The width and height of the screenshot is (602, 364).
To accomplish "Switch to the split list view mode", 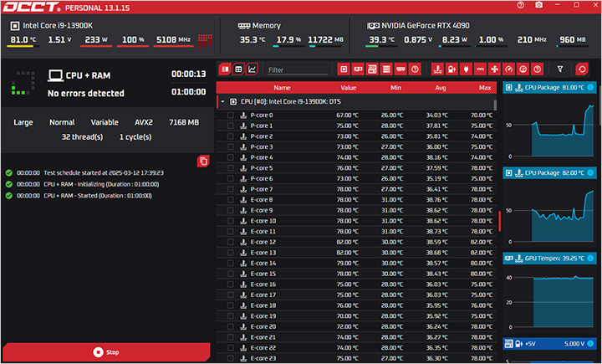I will pyautogui.click(x=225, y=69).
